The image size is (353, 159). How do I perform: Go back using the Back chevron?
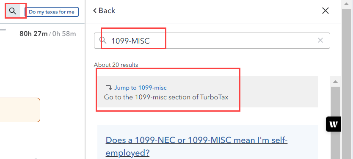point(104,11)
